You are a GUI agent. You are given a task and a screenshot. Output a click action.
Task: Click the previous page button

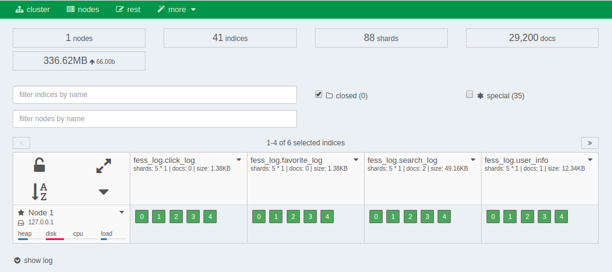click(21, 143)
